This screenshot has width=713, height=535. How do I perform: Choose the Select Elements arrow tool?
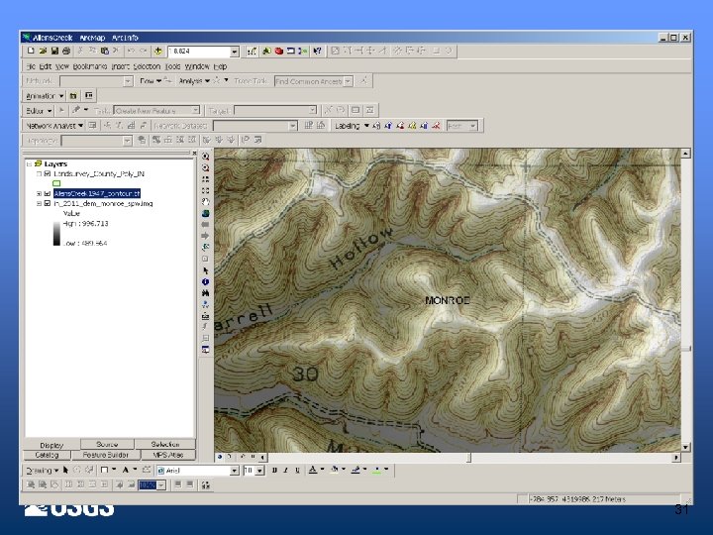206,270
